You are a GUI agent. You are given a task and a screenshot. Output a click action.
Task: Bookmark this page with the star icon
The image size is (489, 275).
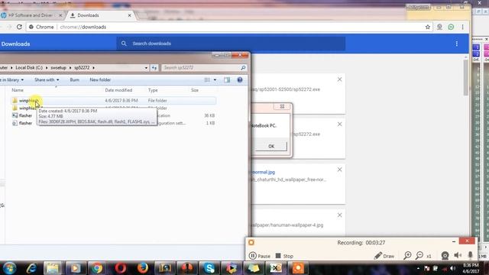[428, 27]
